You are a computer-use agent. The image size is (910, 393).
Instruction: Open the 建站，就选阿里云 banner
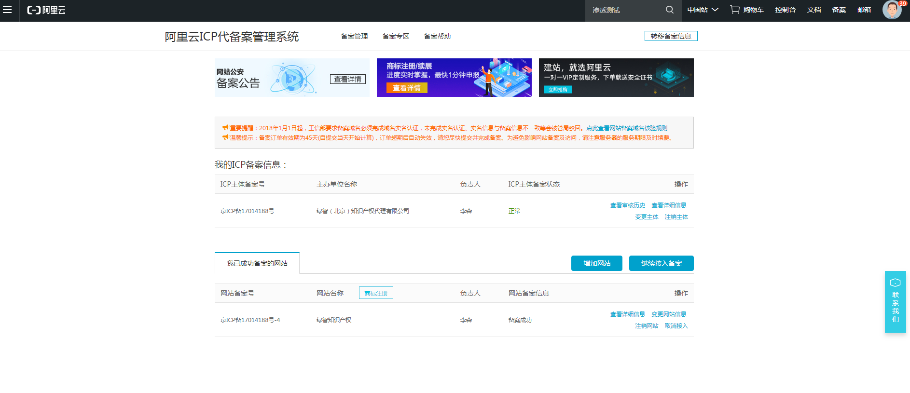616,78
